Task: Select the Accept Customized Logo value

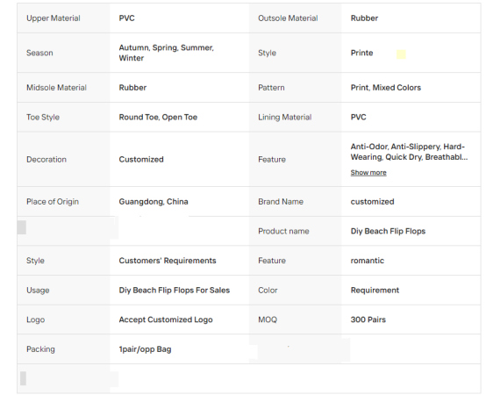Action: [166, 320]
